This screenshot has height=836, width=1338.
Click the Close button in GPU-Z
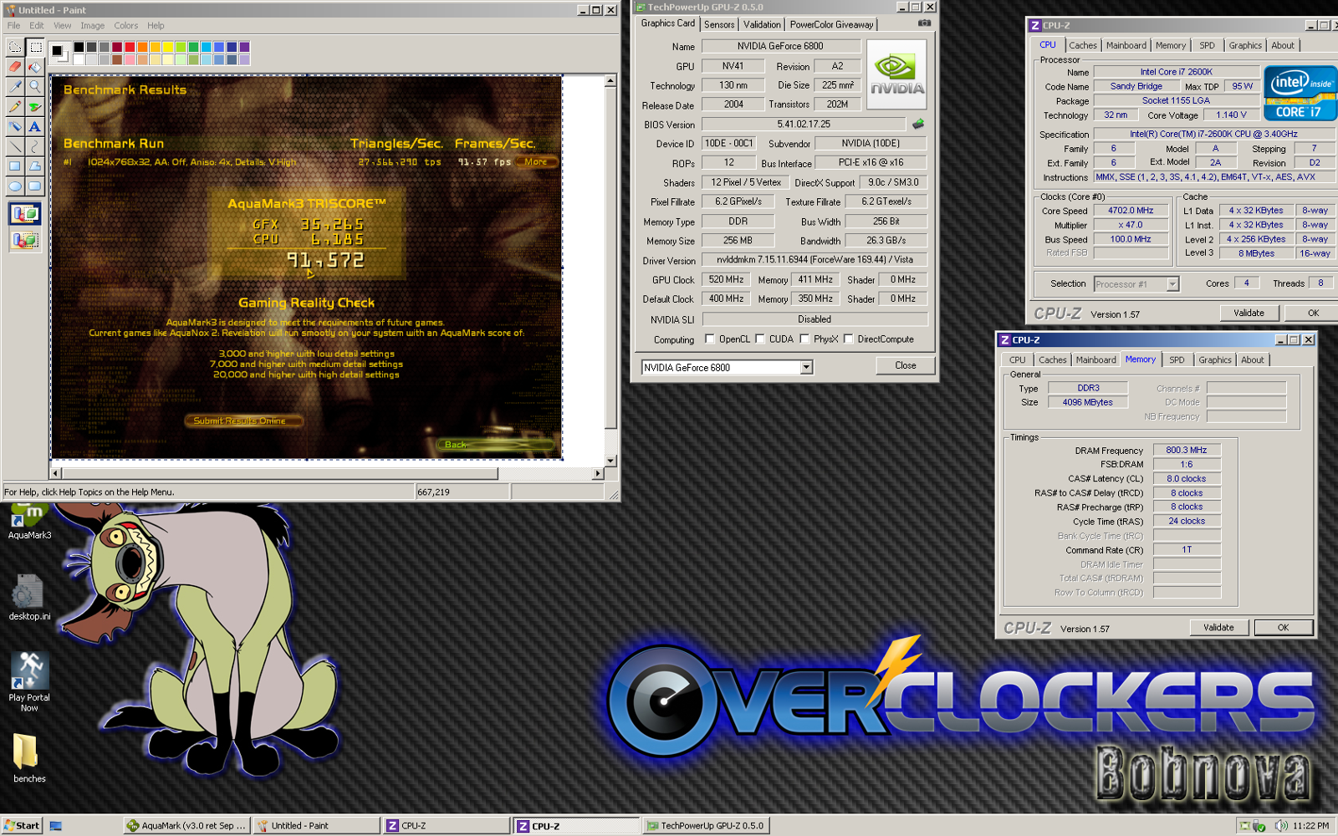click(x=905, y=365)
